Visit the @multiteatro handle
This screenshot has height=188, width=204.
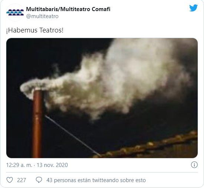[42, 16]
